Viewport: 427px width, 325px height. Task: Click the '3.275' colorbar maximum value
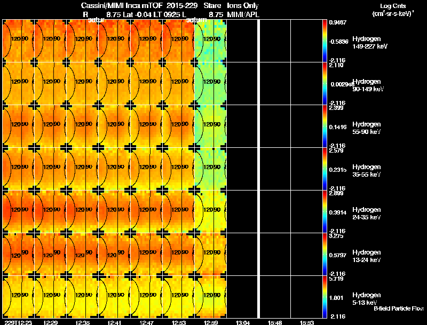[x=336, y=236]
